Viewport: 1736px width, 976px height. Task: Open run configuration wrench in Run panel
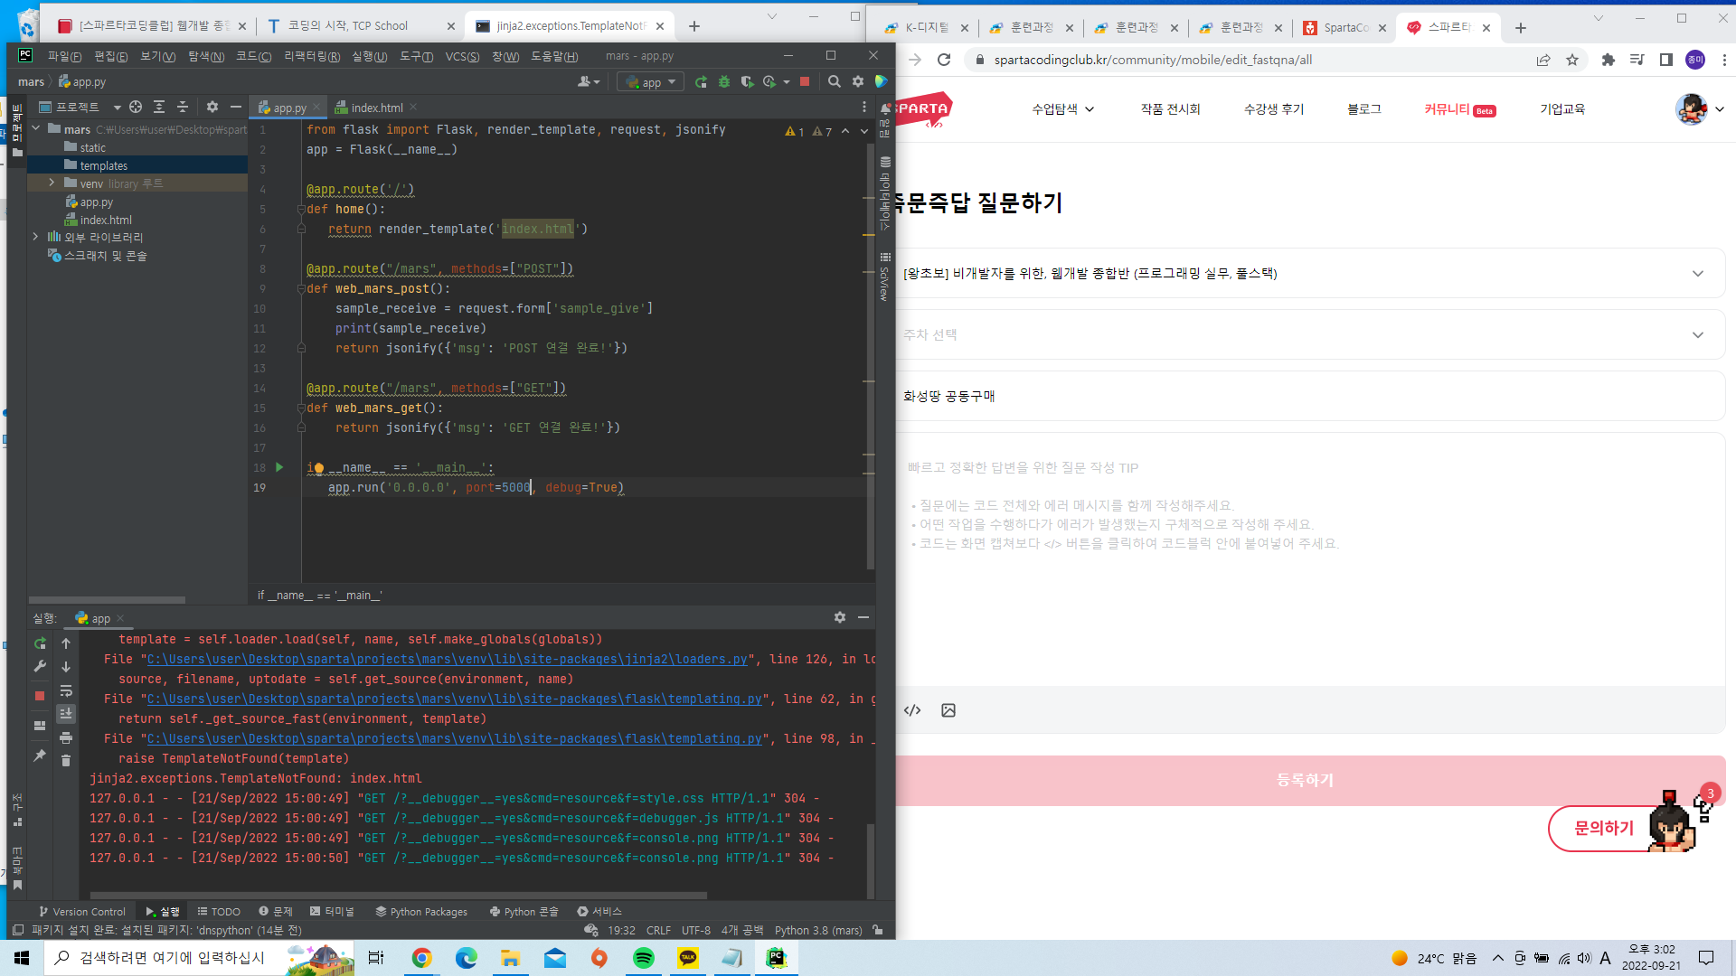coord(40,667)
